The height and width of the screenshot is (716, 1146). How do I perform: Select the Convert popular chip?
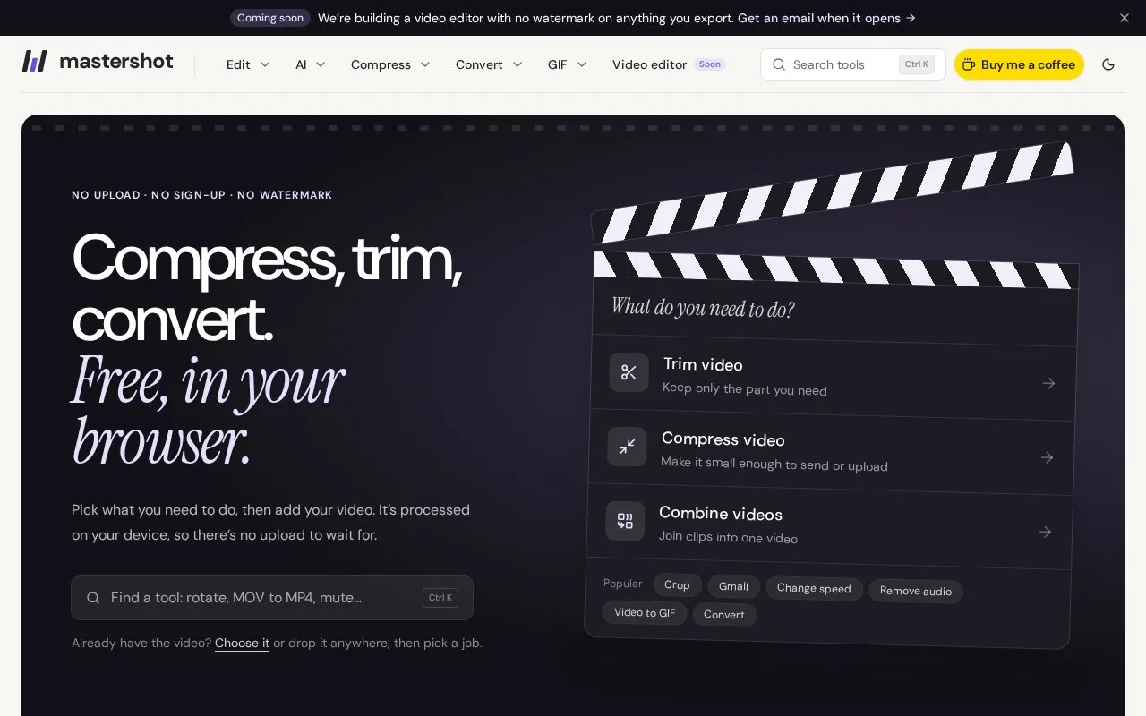point(724,615)
